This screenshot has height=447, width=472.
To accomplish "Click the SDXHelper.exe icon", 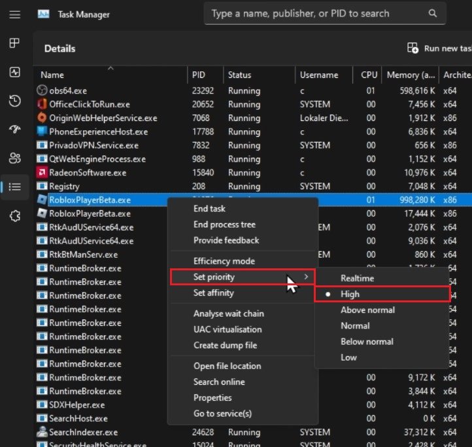I will [x=42, y=404].
